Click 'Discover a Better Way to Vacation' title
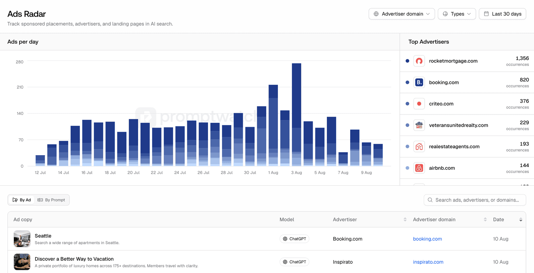The height and width of the screenshot is (273, 534). (x=74, y=259)
